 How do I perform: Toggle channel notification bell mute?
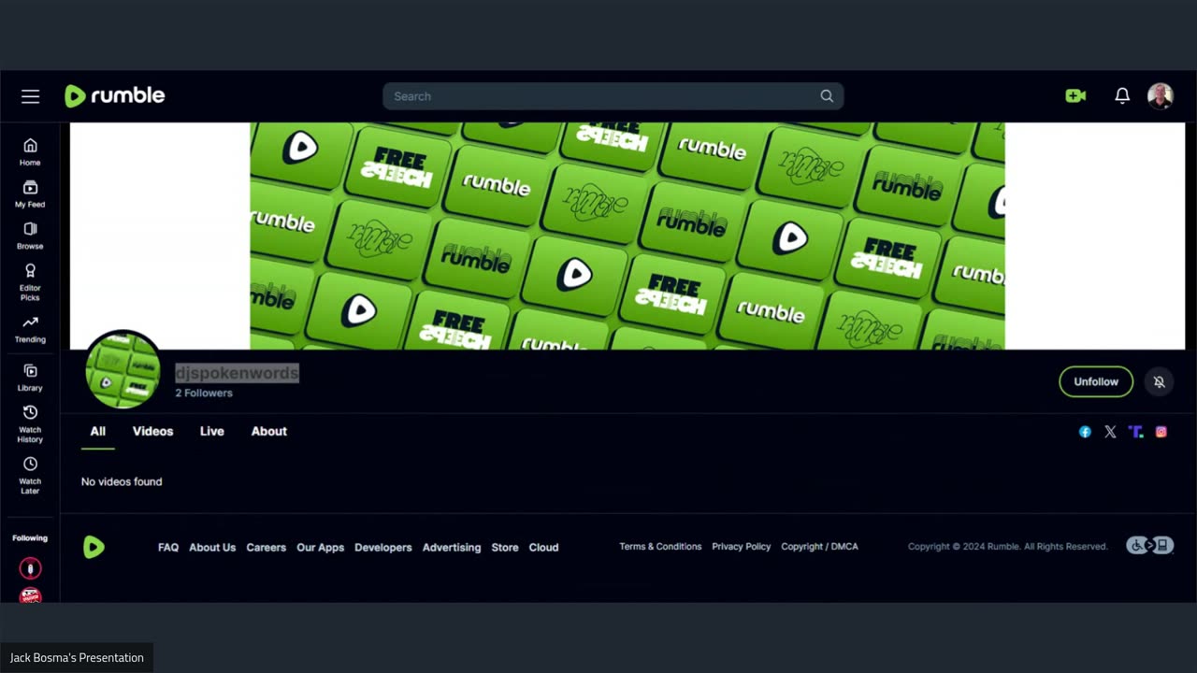[x=1159, y=381]
